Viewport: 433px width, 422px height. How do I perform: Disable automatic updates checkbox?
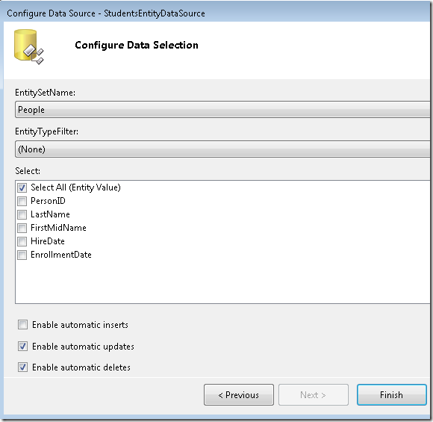22,346
